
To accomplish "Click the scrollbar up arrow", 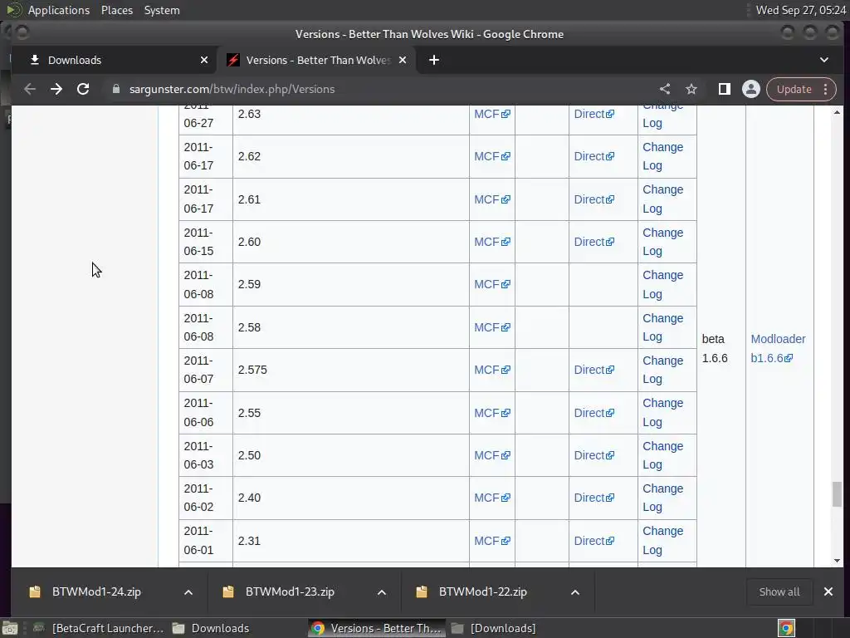I will [837, 112].
